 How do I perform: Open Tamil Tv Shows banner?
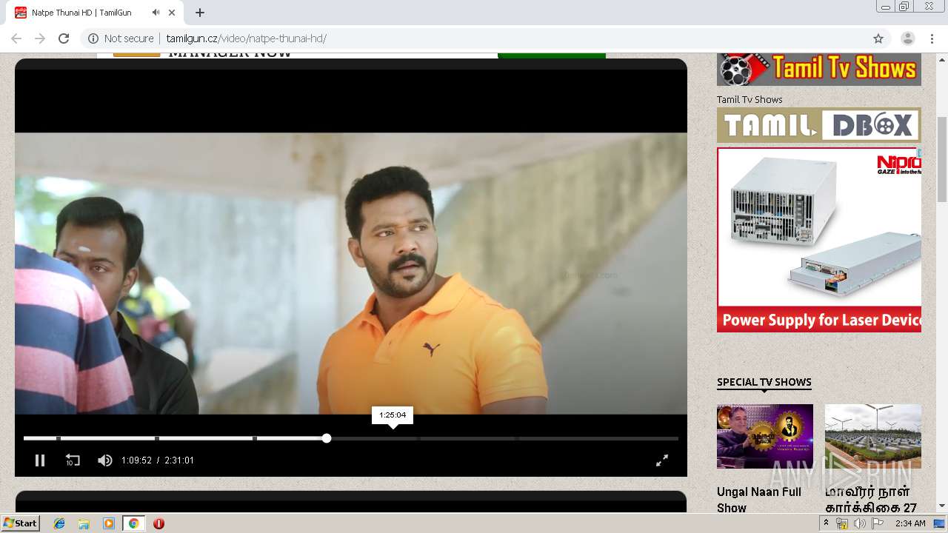pyautogui.click(x=819, y=70)
